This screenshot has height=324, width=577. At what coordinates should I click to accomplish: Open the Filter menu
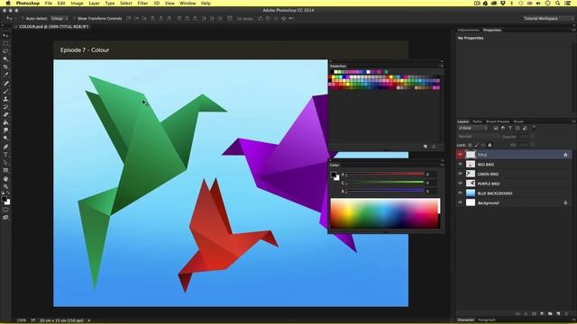(142, 4)
